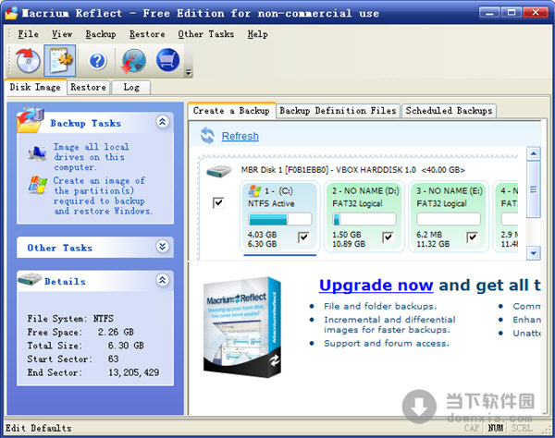Open the File menu
This screenshot has height=438, width=555.
coord(28,34)
